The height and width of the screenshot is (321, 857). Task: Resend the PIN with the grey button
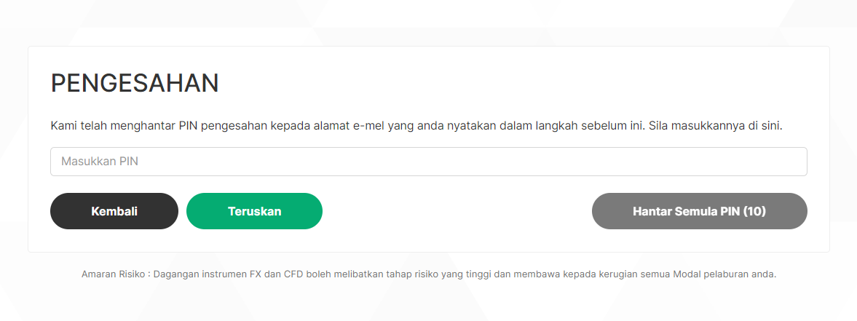[700, 211]
